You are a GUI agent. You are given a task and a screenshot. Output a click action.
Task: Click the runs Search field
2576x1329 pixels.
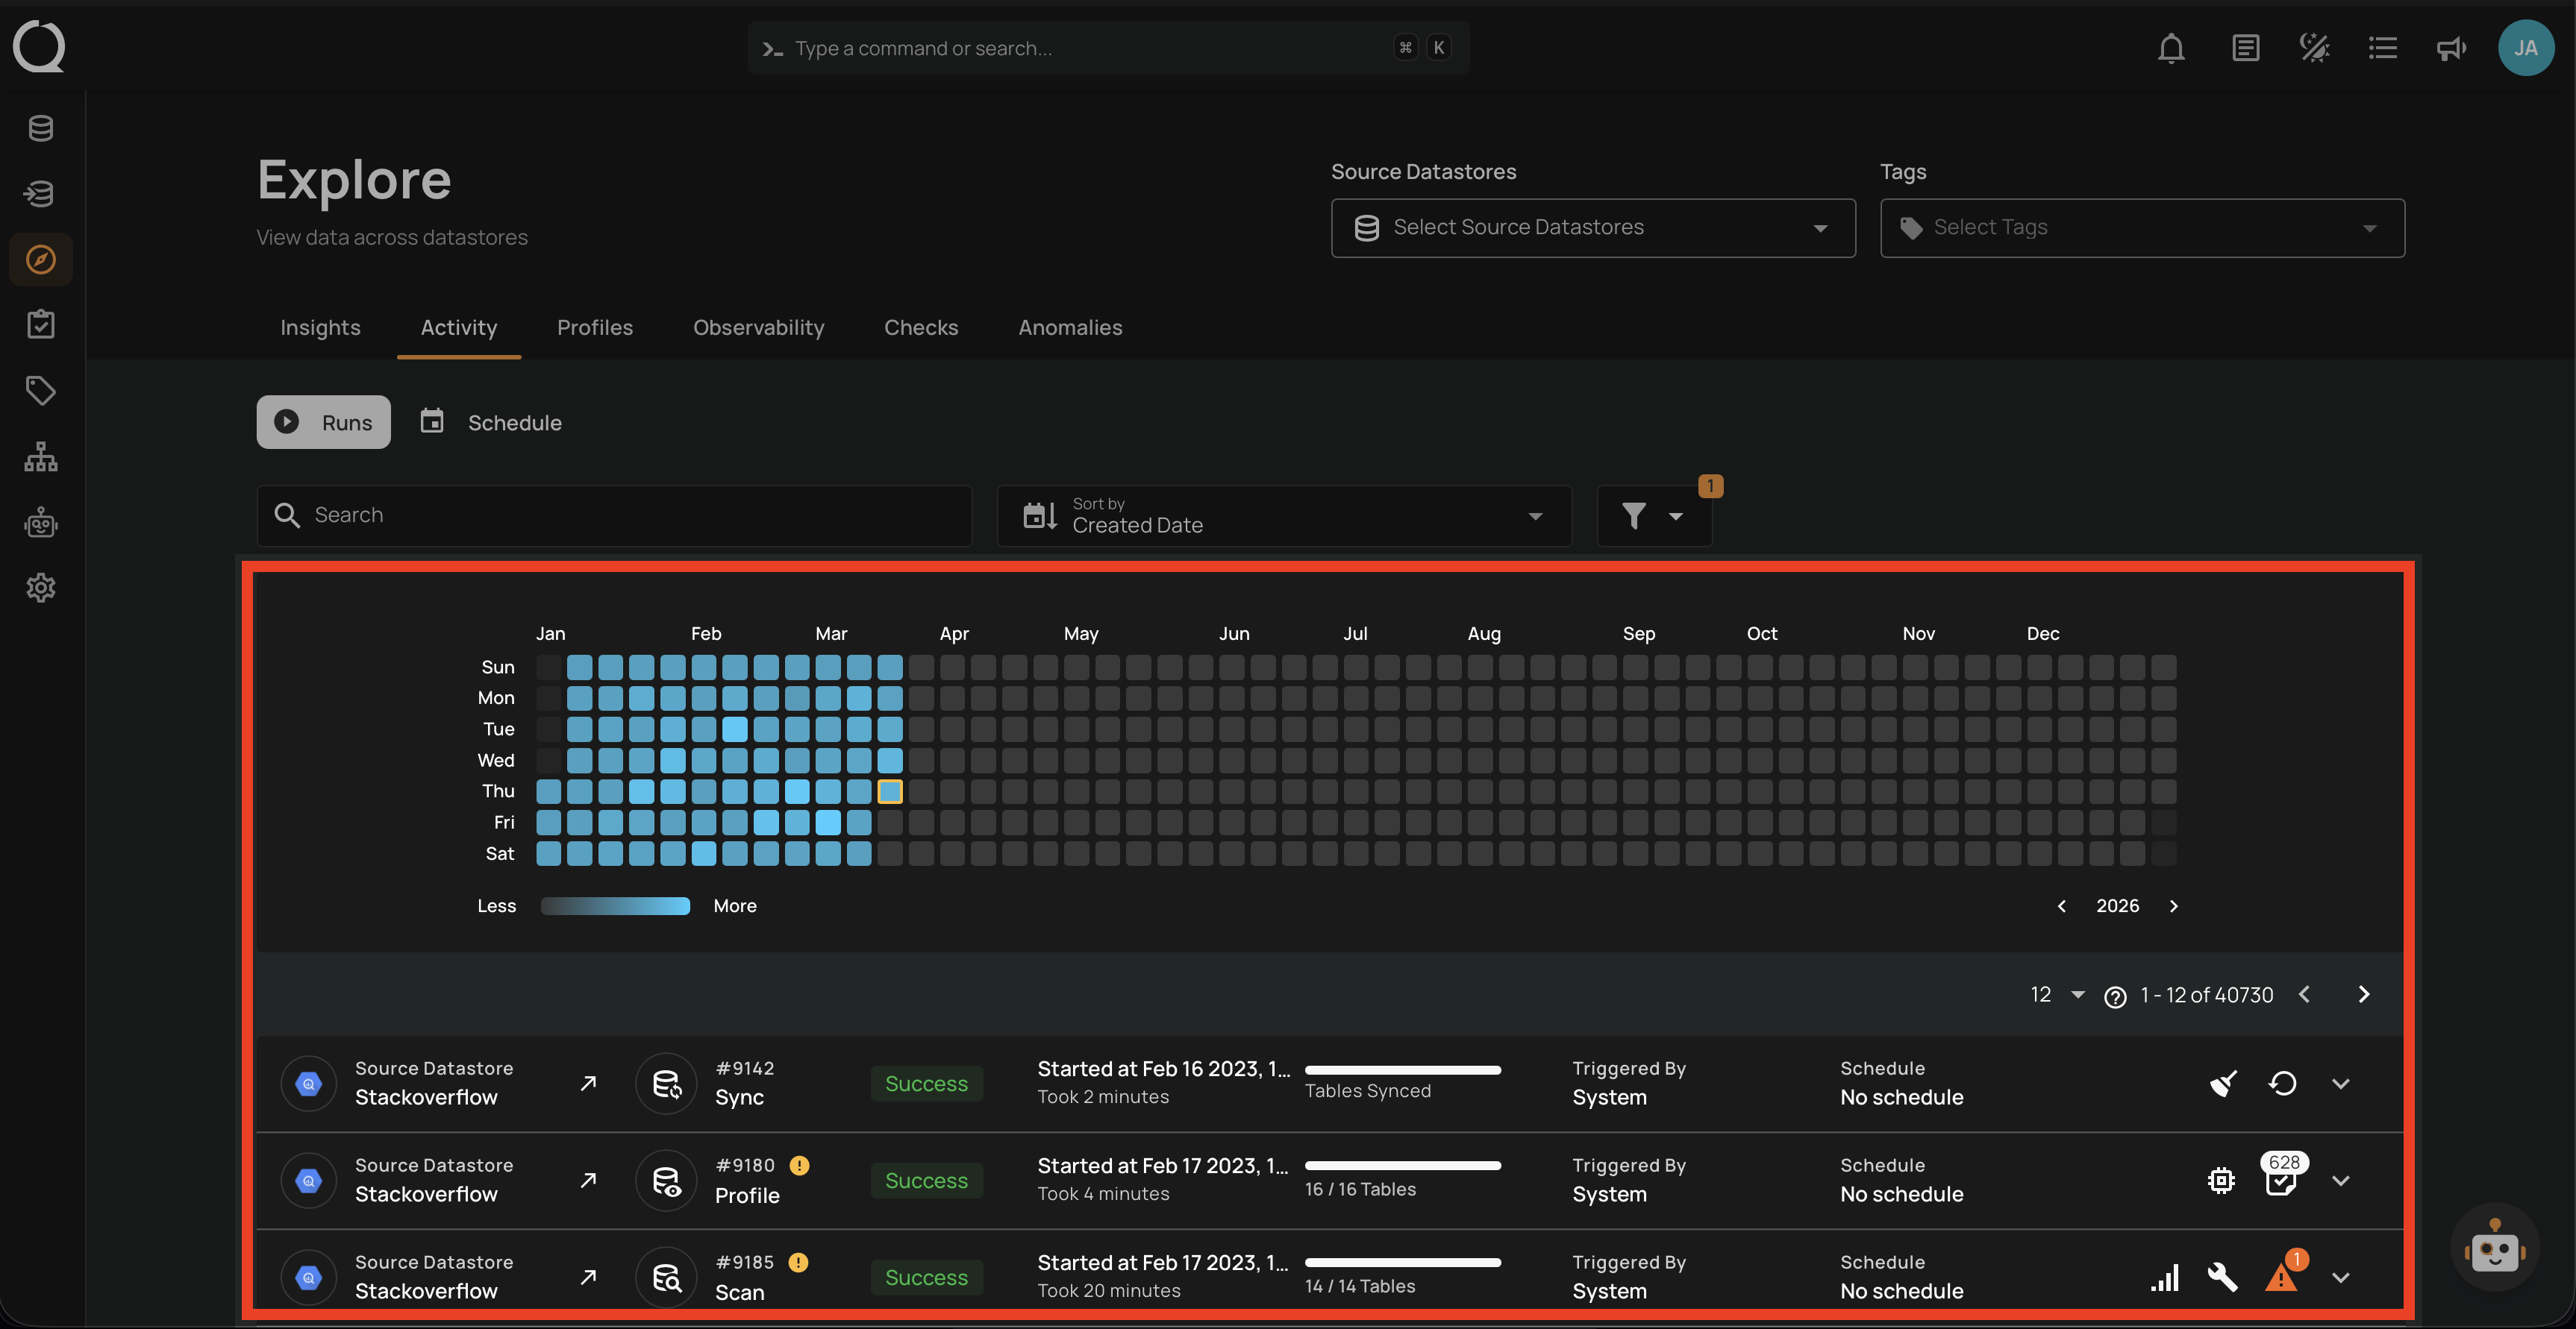tap(614, 515)
